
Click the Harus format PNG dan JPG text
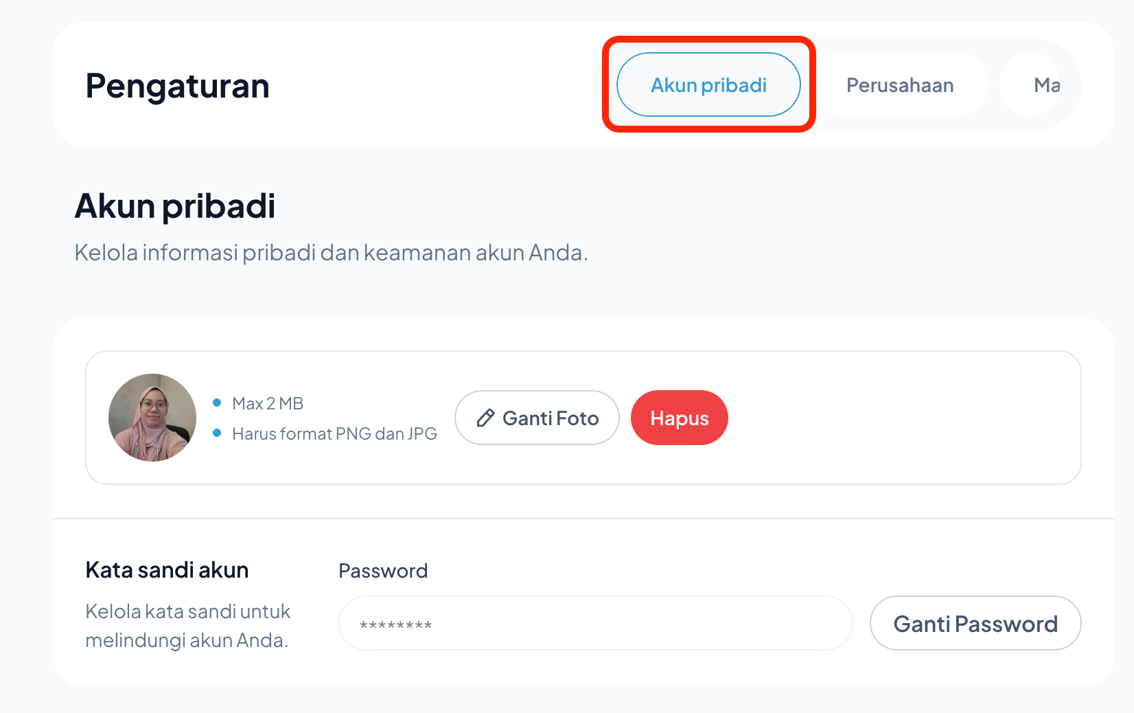point(334,433)
